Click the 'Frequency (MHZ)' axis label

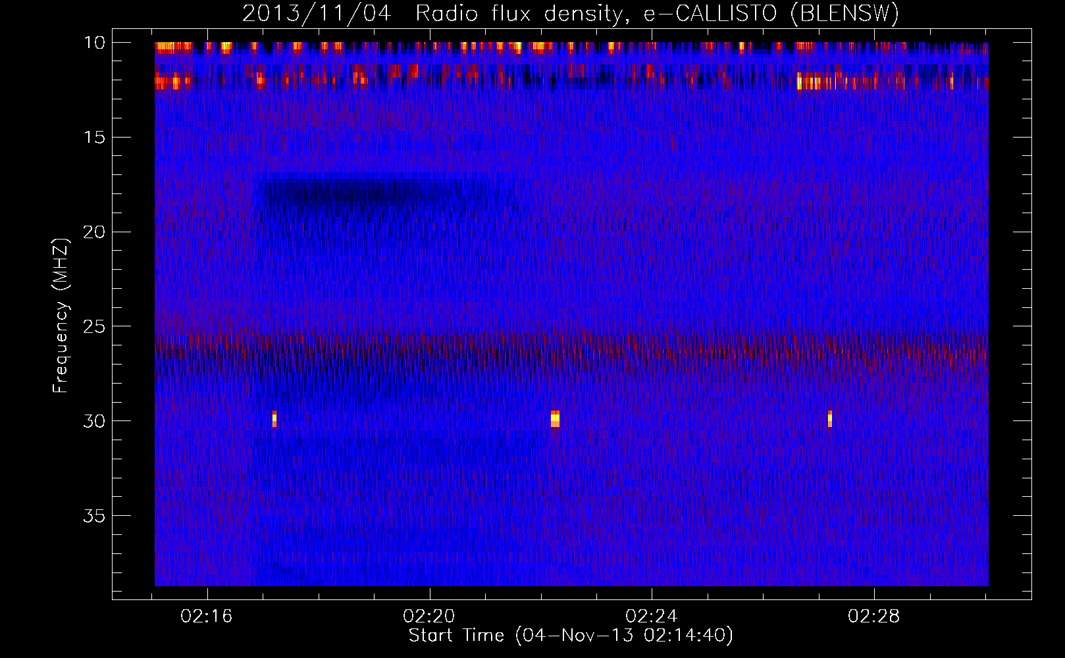61,316
